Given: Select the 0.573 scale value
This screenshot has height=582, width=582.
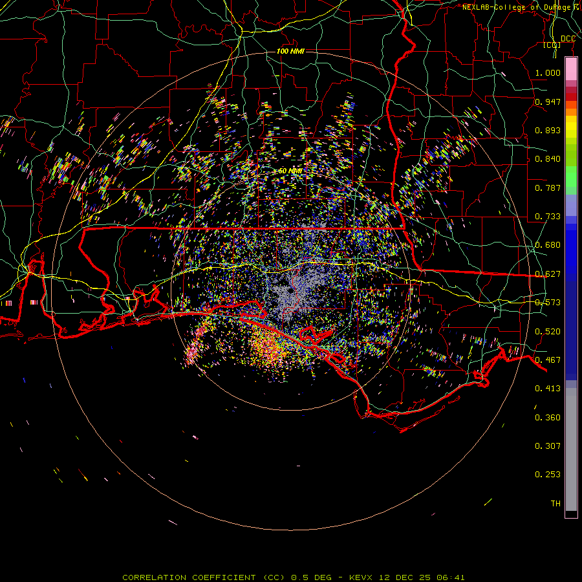Looking at the screenshot, I should 548,303.
